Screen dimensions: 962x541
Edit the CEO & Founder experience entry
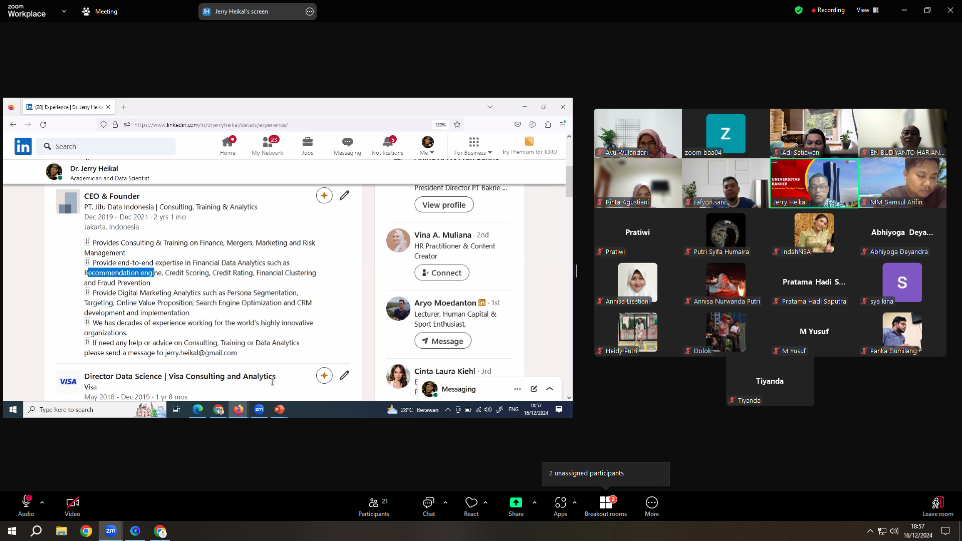click(x=345, y=195)
